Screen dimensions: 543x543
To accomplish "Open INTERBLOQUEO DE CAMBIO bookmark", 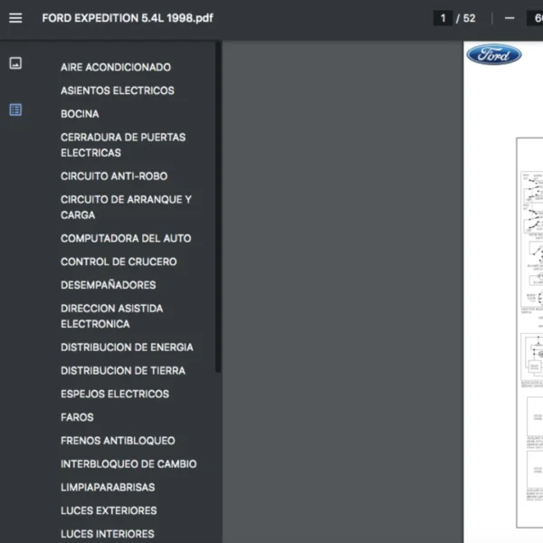I will [129, 464].
